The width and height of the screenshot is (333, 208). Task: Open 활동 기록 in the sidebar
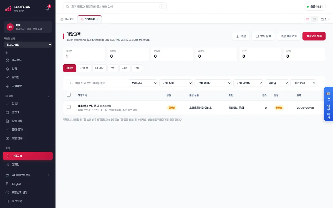[28, 121]
